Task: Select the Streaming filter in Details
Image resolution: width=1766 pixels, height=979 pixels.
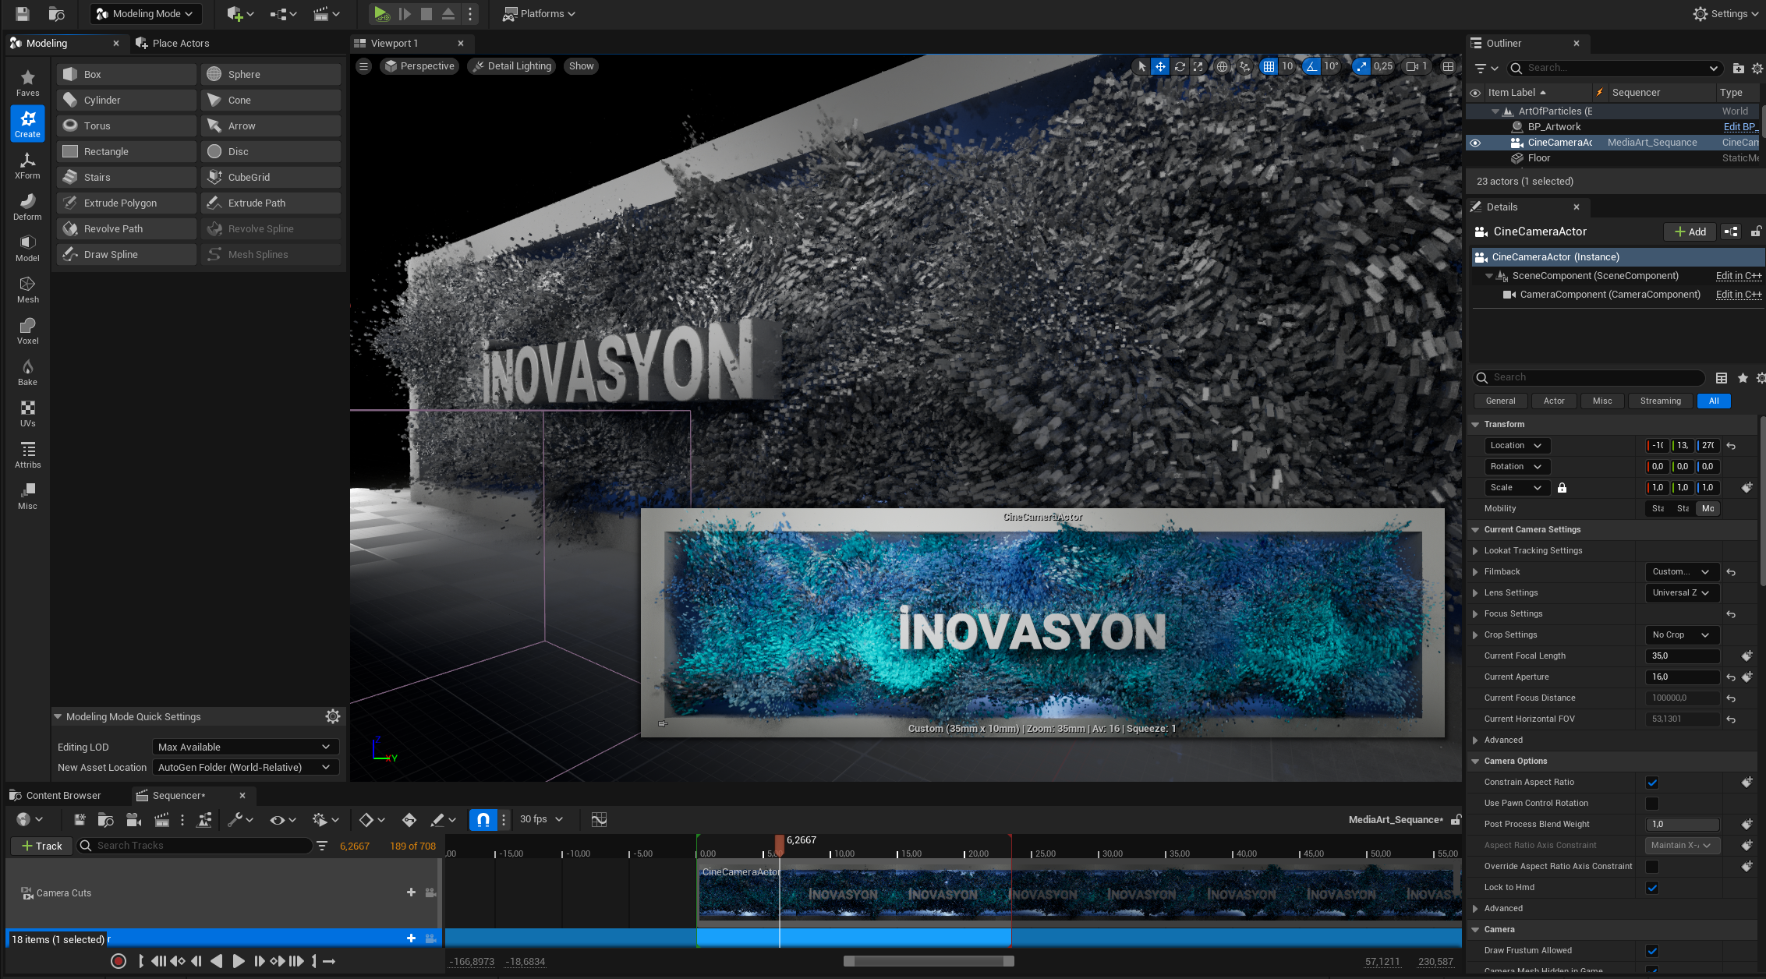Action: point(1660,401)
